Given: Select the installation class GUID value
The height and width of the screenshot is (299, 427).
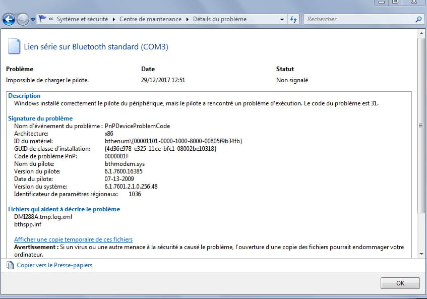Looking at the screenshot, I should (161, 149).
